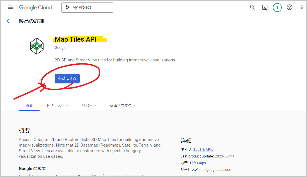Go back with the left arrow
This screenshot has width=307, height=177.
pyautogui.click(x=9, y=21)
